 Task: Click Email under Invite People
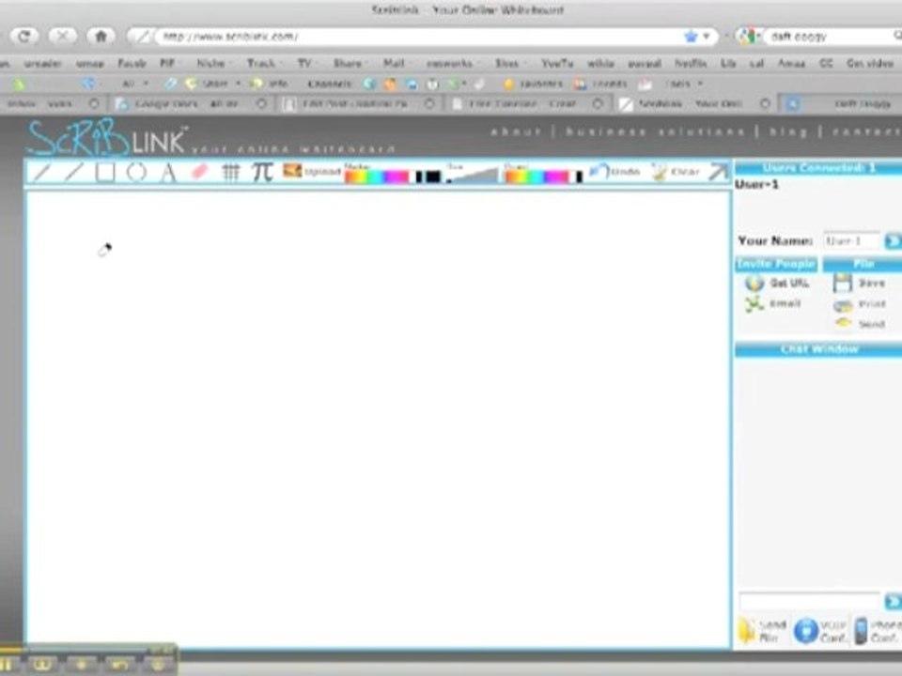[x=785, y=303]
